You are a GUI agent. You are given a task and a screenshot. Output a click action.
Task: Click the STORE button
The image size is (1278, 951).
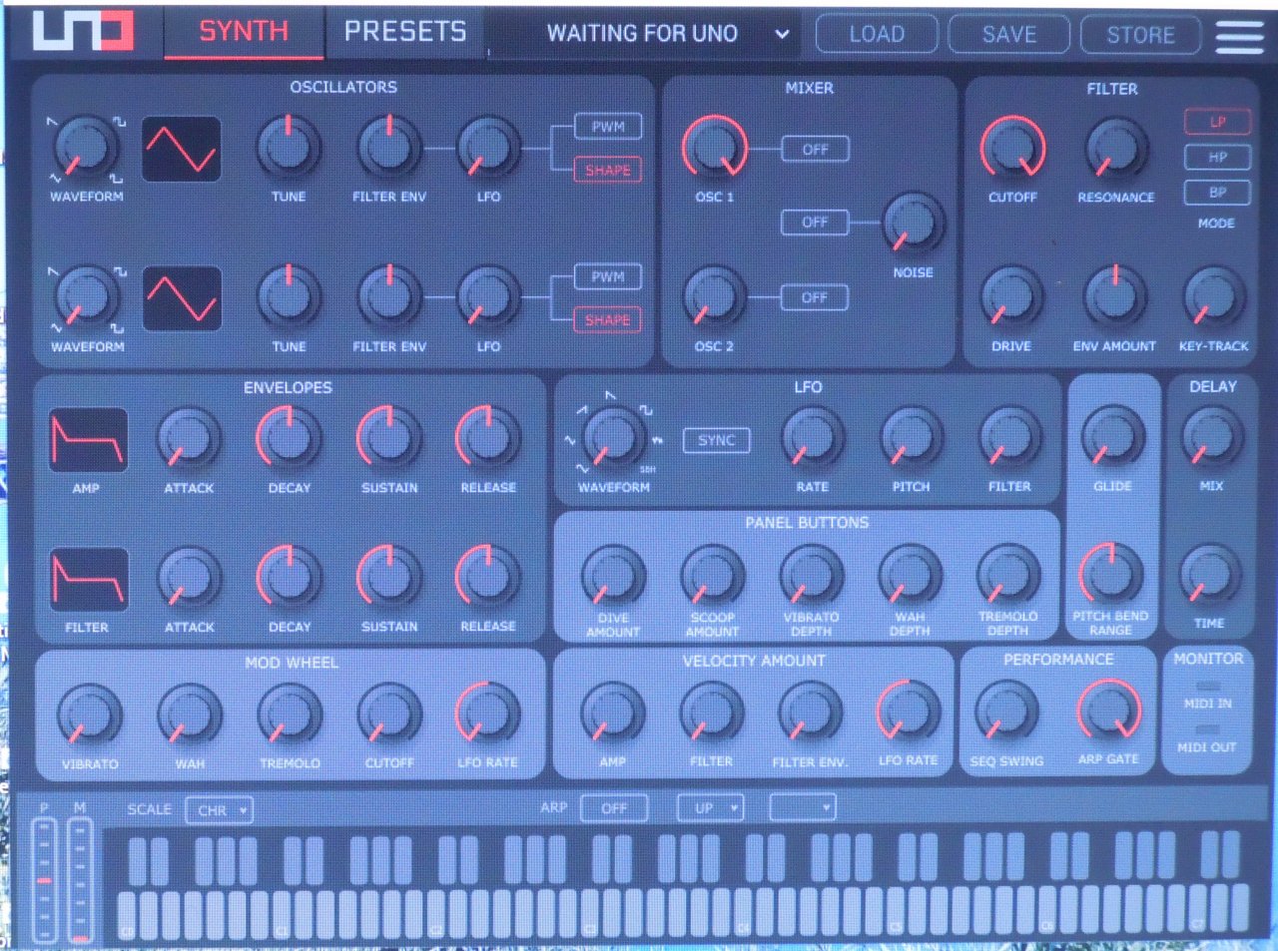tap(1140, 35)
